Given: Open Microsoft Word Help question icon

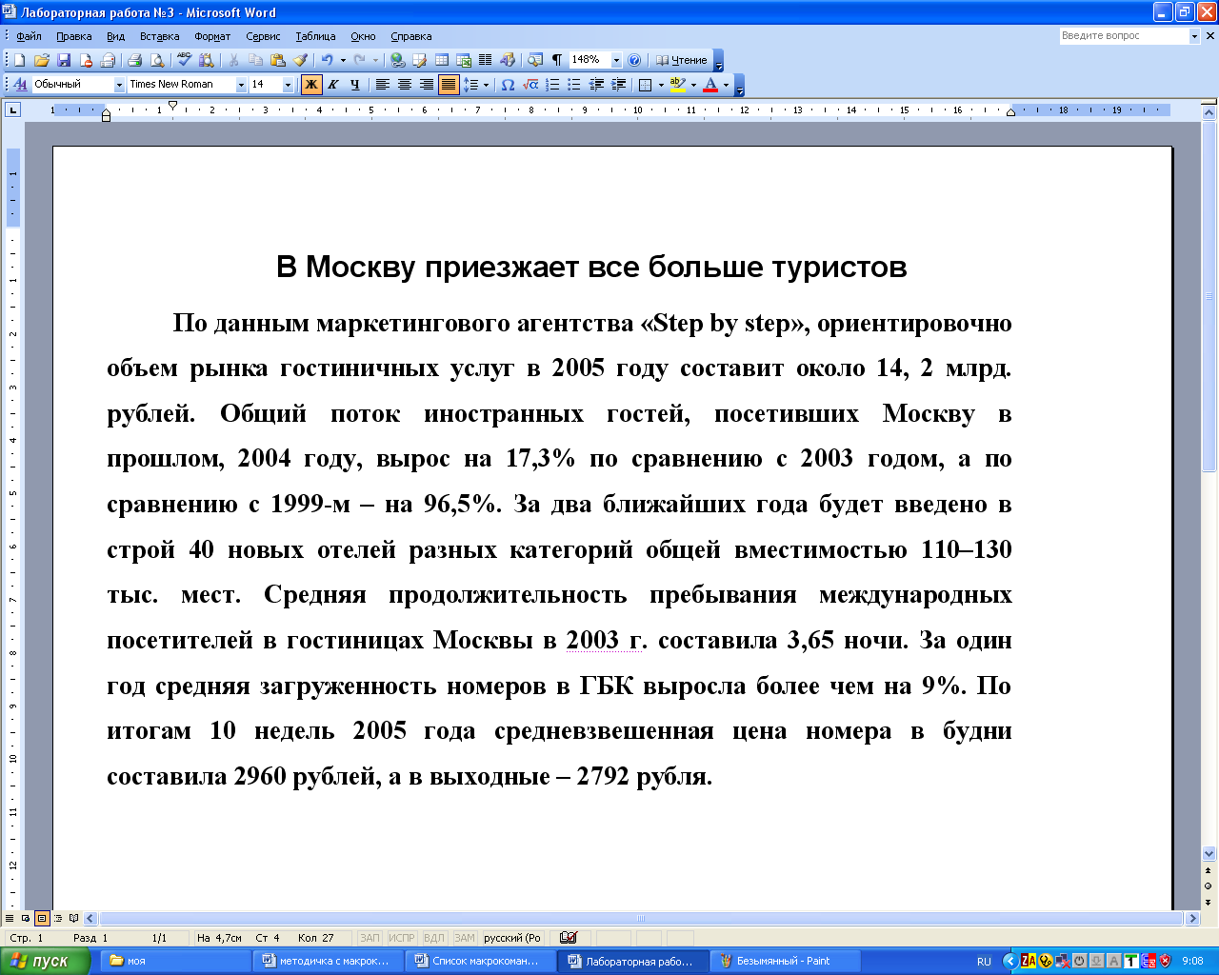Looking at the screenshot, I should (x=634, y=60).
